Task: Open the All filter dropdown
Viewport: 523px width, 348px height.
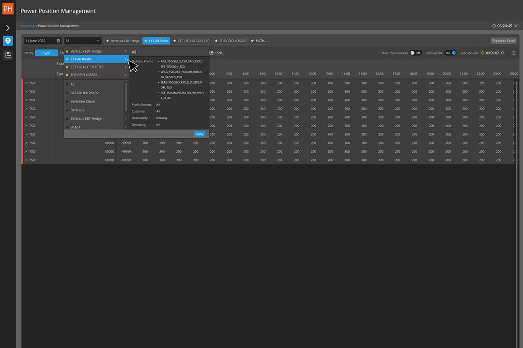Action: click(83, 41)
